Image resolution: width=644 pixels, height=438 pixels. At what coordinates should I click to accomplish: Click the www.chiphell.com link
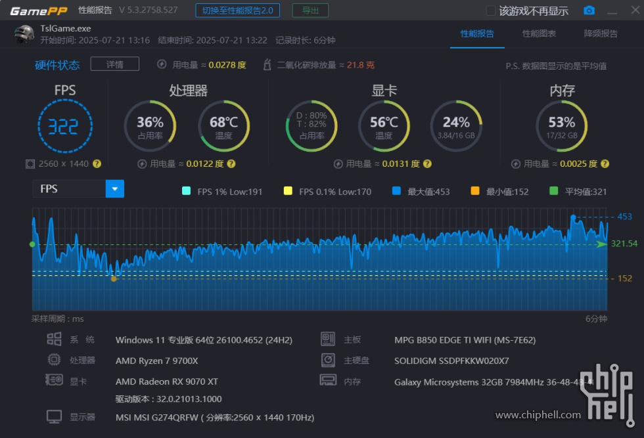538,415
